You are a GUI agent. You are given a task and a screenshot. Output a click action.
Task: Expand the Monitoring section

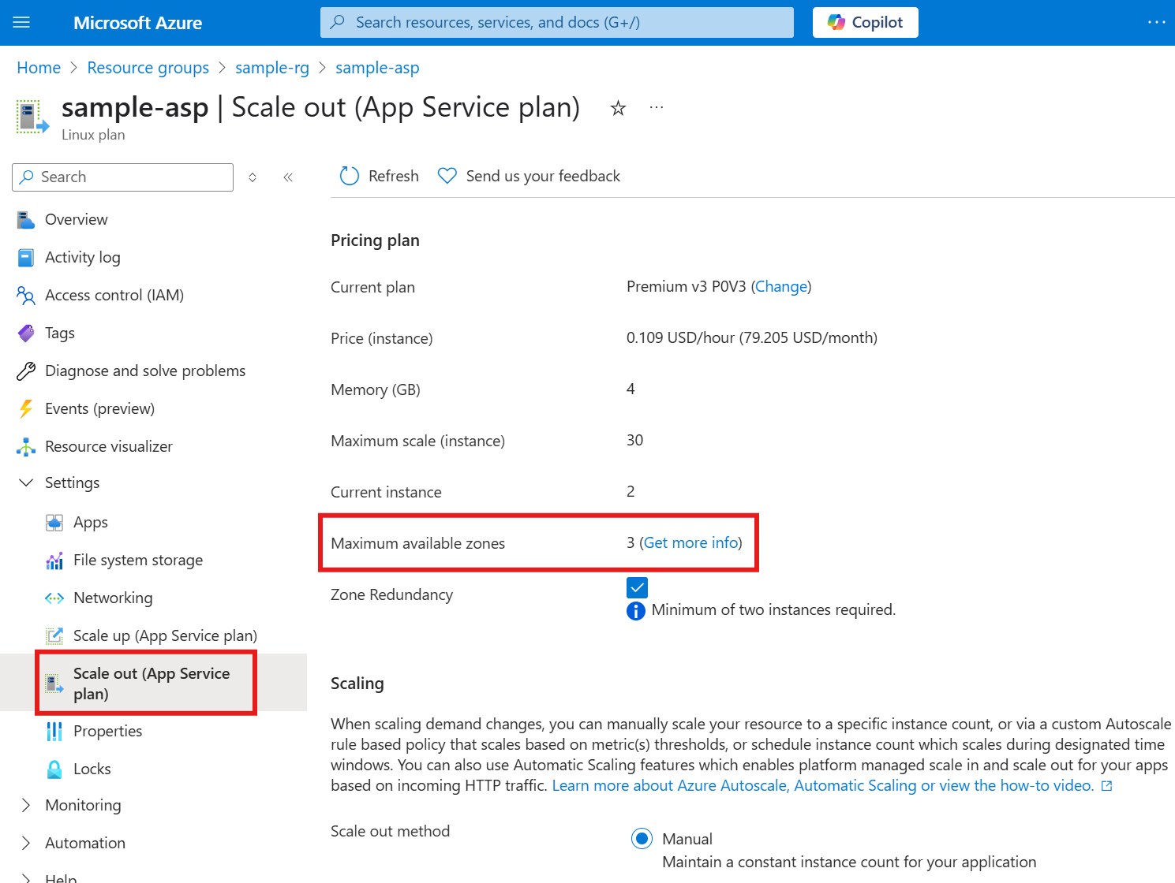(x=26, y=805)
